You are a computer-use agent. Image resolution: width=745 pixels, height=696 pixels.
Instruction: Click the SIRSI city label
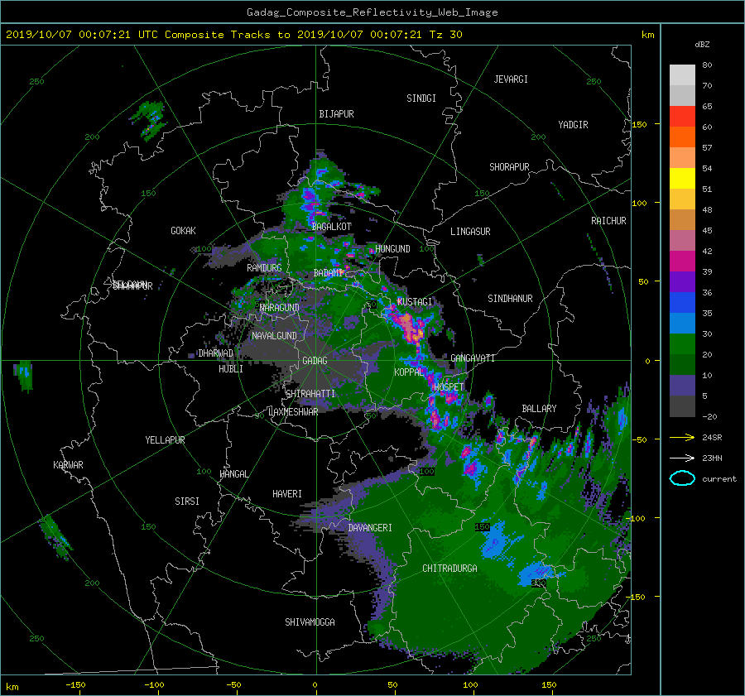click(187, 502)
